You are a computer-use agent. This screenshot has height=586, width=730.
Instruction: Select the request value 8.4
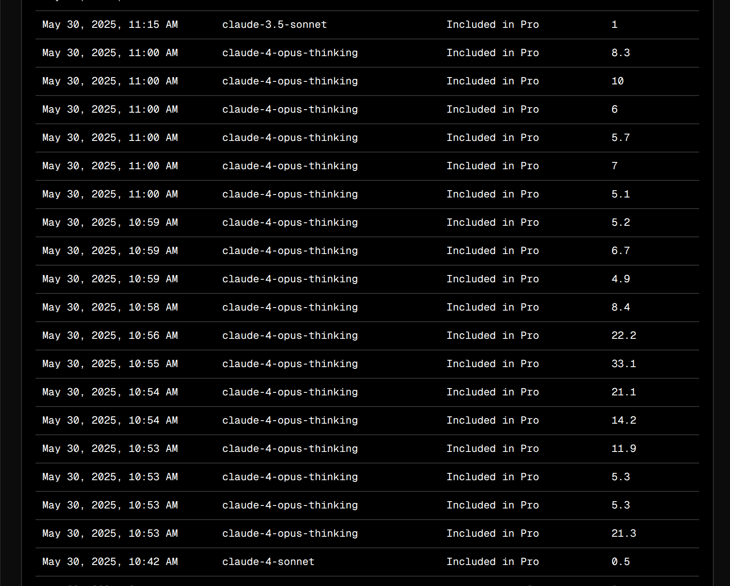(x=620, y=308)
